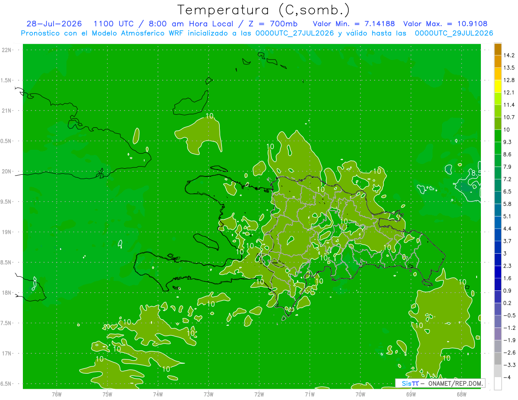Pick the olive swatch between 10 and 10.7
Viewport: 518px width, 400px height.
(498, 123)
